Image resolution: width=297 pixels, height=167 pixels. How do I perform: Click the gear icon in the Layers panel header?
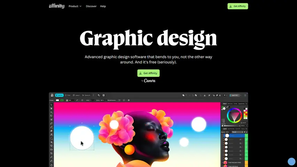click(244, 132)
